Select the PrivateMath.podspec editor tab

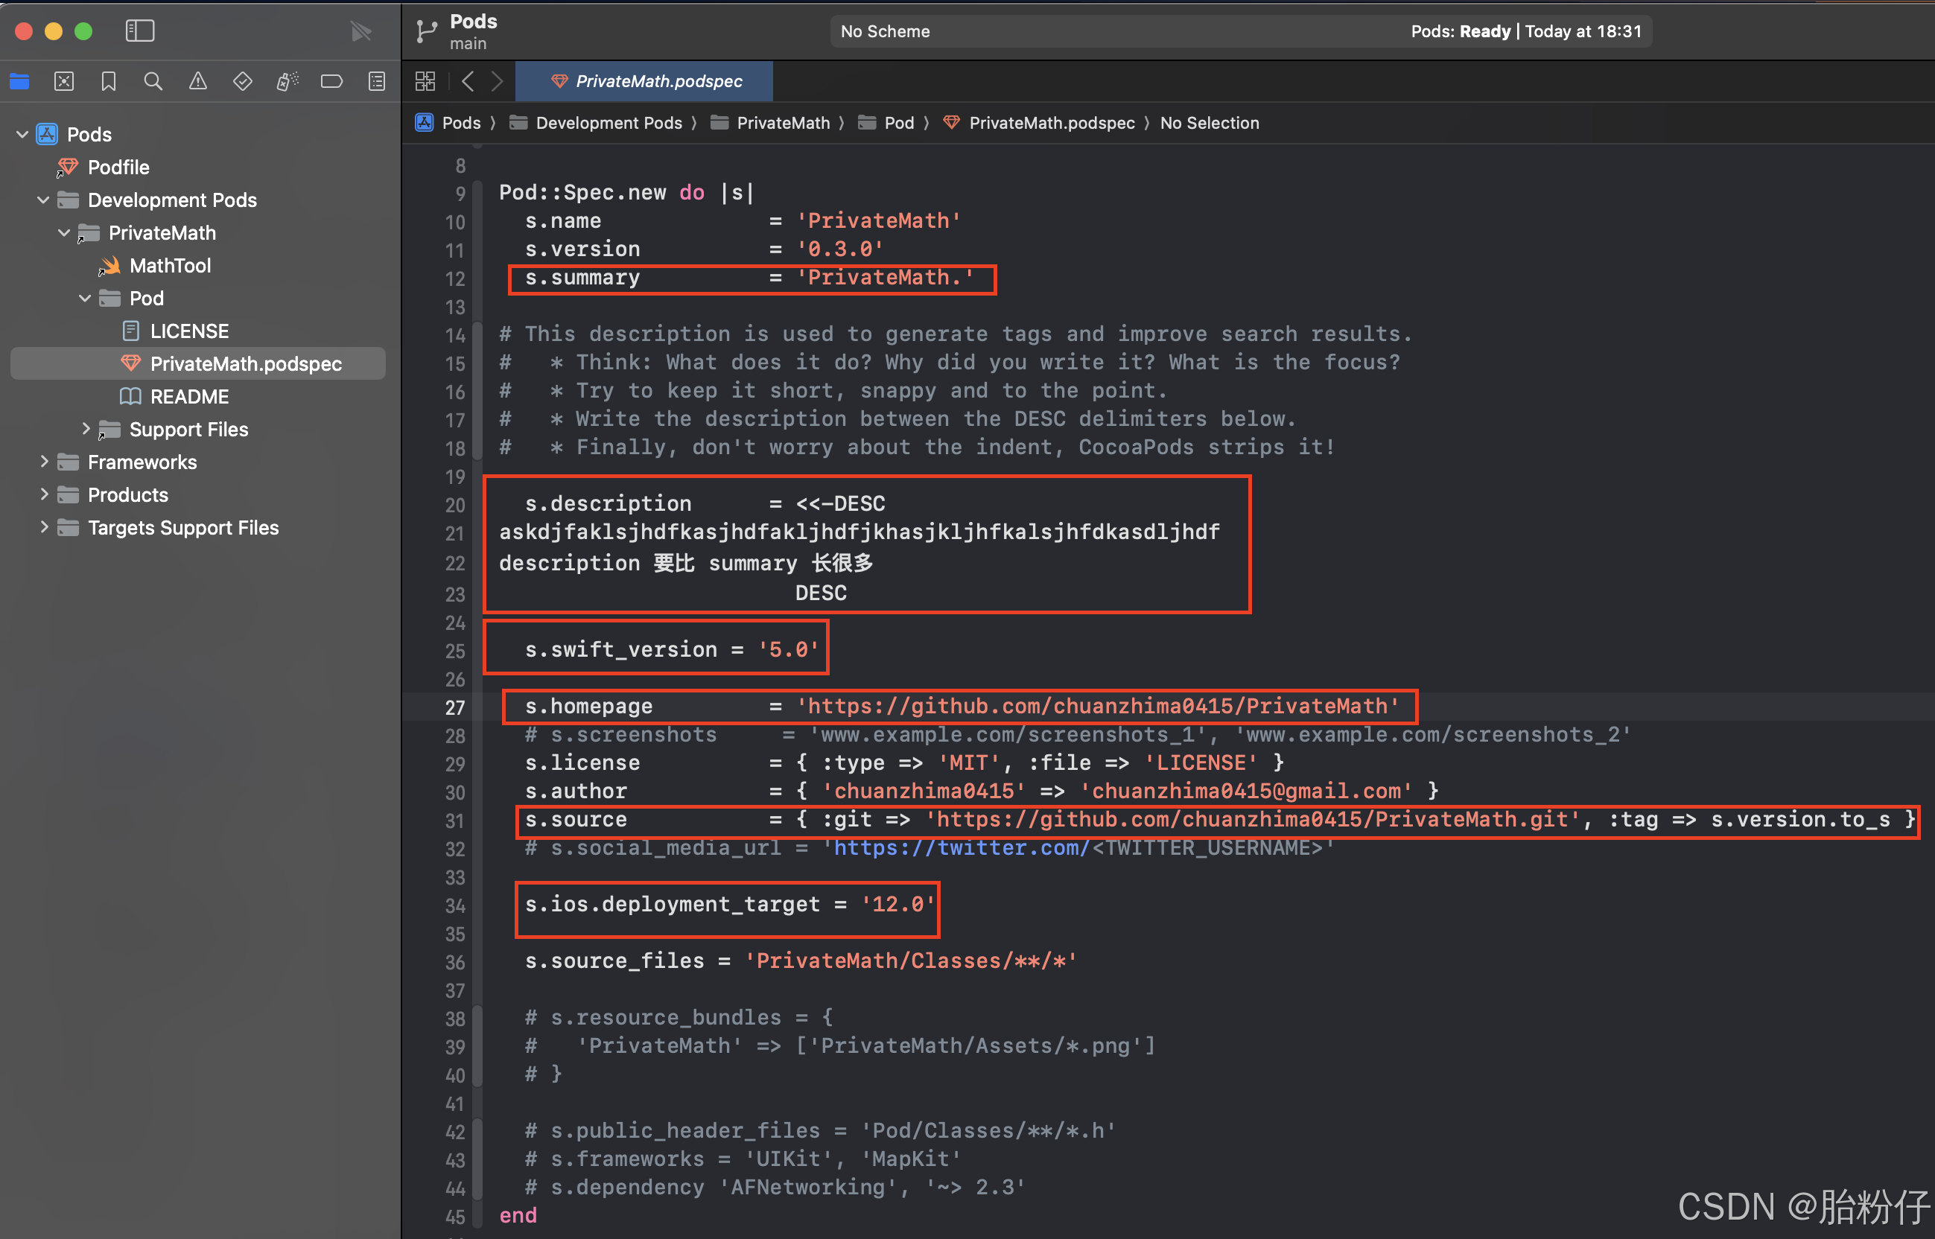[x=644, y=81]
